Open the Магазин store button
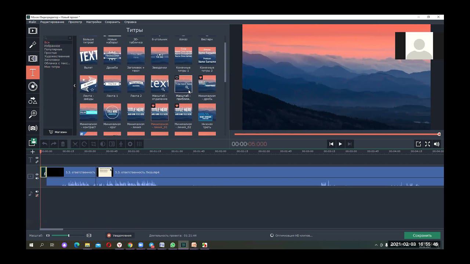 click(58, 132)
